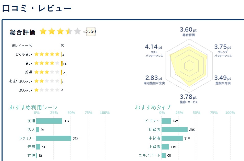Viewport: 244px width, 161px height.
Task: Click the overall rating gold stars
Action: (60, 32)
